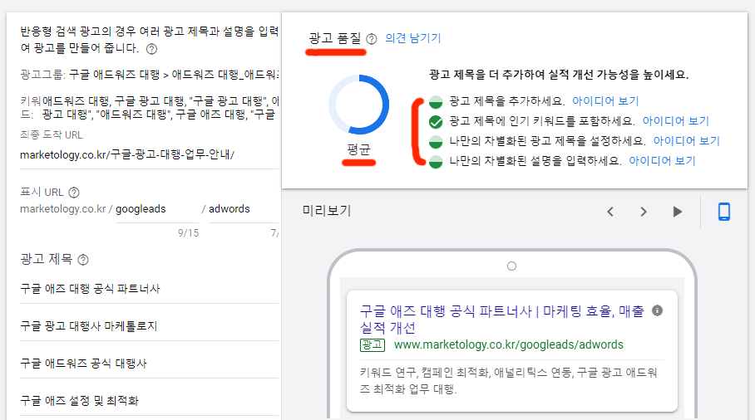Click the ad preview headline link
This screenshot has width=755, height=420.
(x=501, y=320)
